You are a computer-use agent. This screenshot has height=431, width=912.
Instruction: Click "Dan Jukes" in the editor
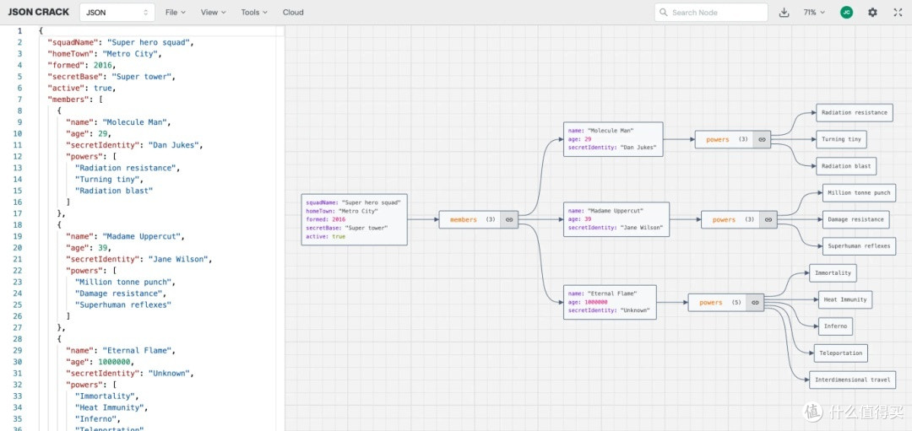click(175, 144)
